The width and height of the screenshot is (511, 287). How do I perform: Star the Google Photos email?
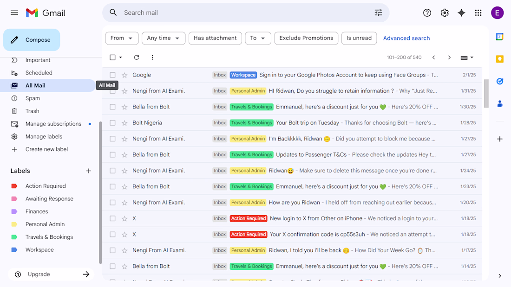coord(124,75)
